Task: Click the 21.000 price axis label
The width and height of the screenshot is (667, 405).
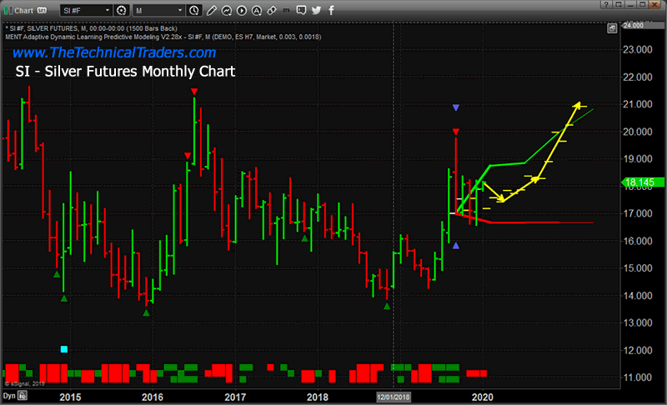Action: point(637,104)
